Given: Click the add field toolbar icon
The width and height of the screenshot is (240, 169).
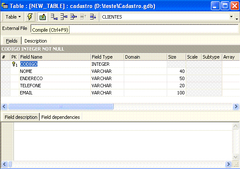Looking at the screenshot, I should [x=54, y=17].
